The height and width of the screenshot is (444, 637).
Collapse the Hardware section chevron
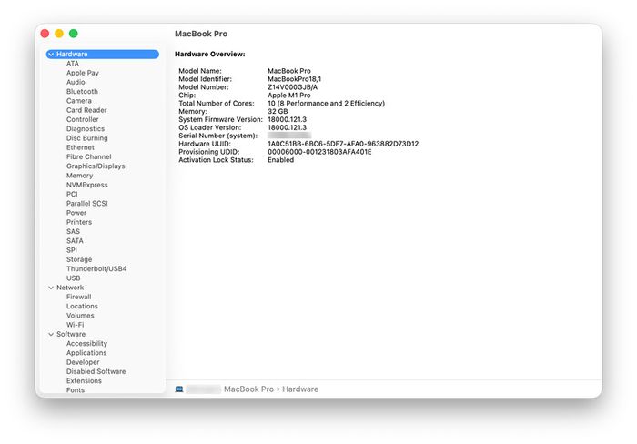pyautogui.click(x=51, y=54)
